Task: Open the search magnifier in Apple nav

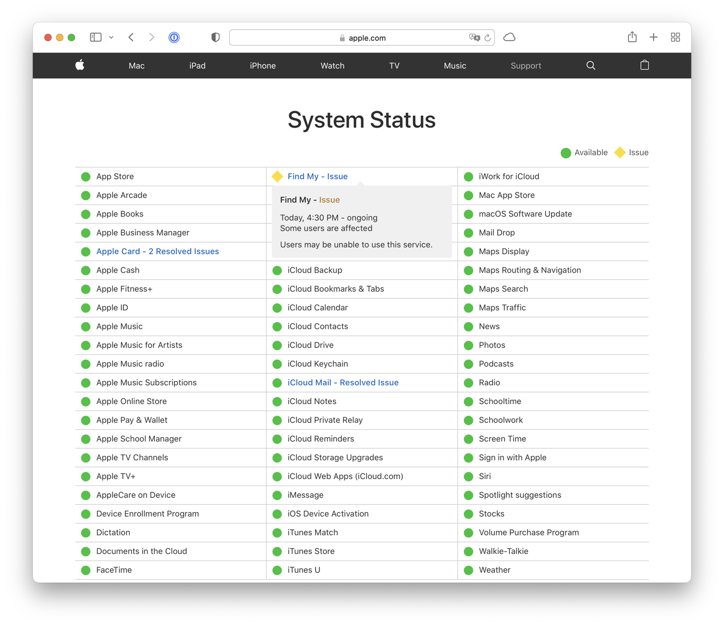Action: tap(591, 65)
